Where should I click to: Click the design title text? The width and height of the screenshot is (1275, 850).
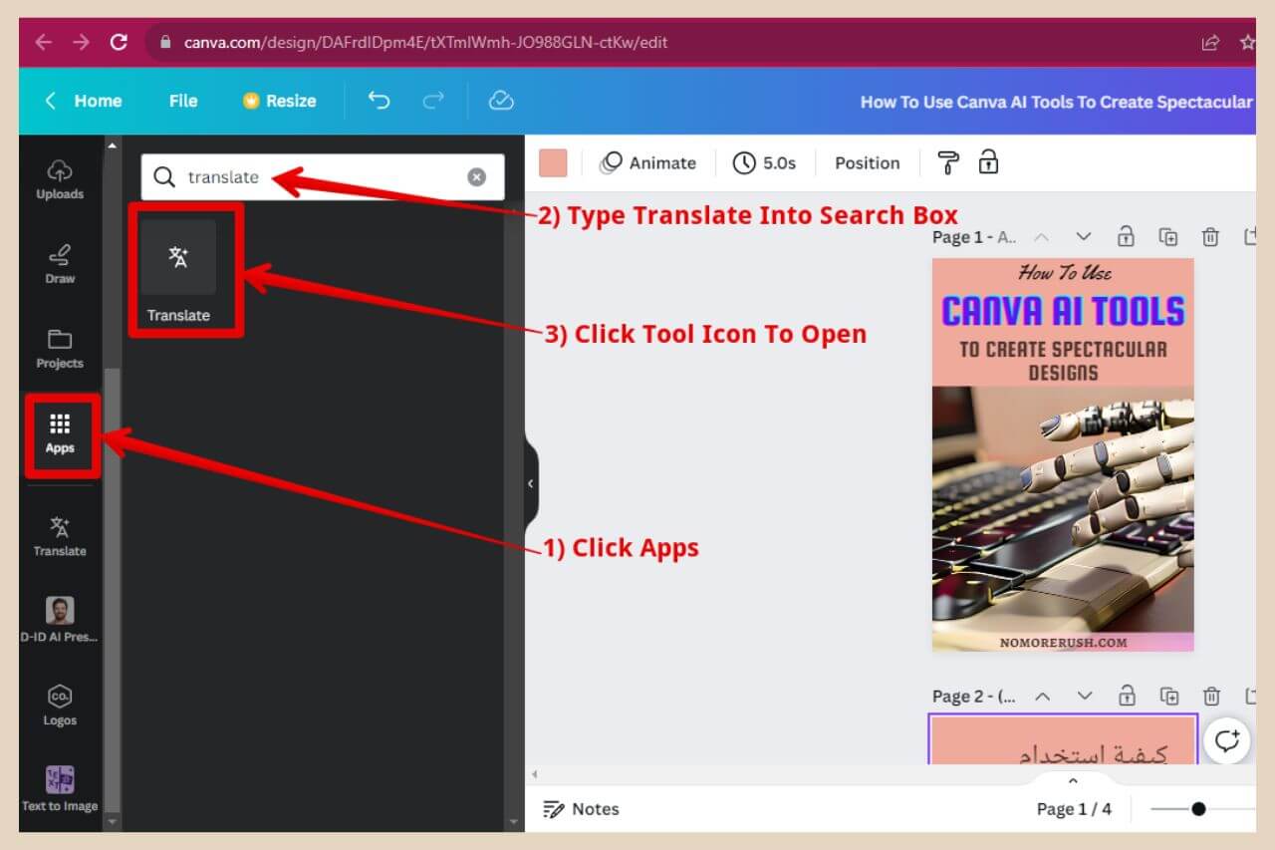1057,102
